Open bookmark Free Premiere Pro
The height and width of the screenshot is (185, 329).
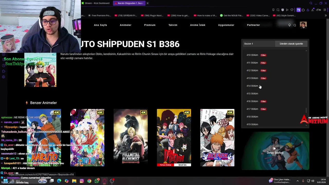pyautogui.click(x=100, y=15)
